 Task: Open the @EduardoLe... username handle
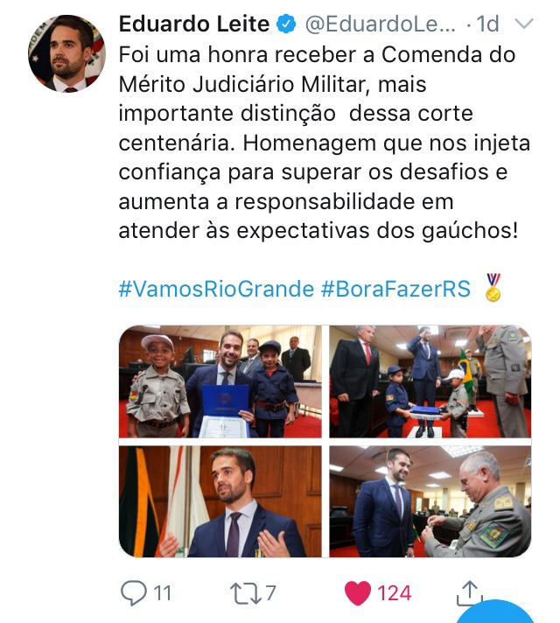[381, 24]
